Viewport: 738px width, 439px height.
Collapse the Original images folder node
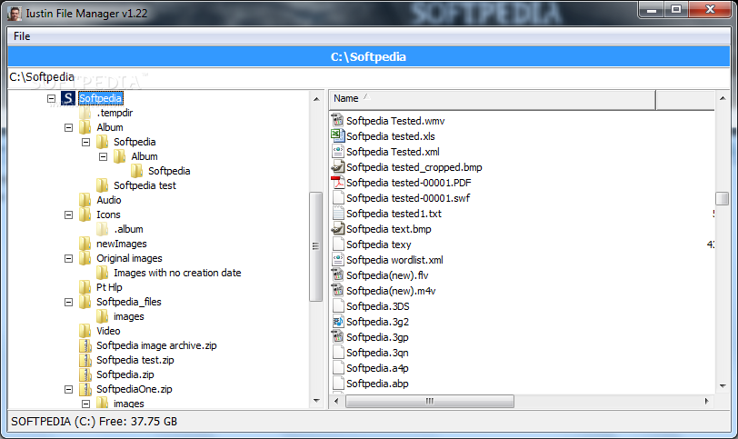[69, 259]
